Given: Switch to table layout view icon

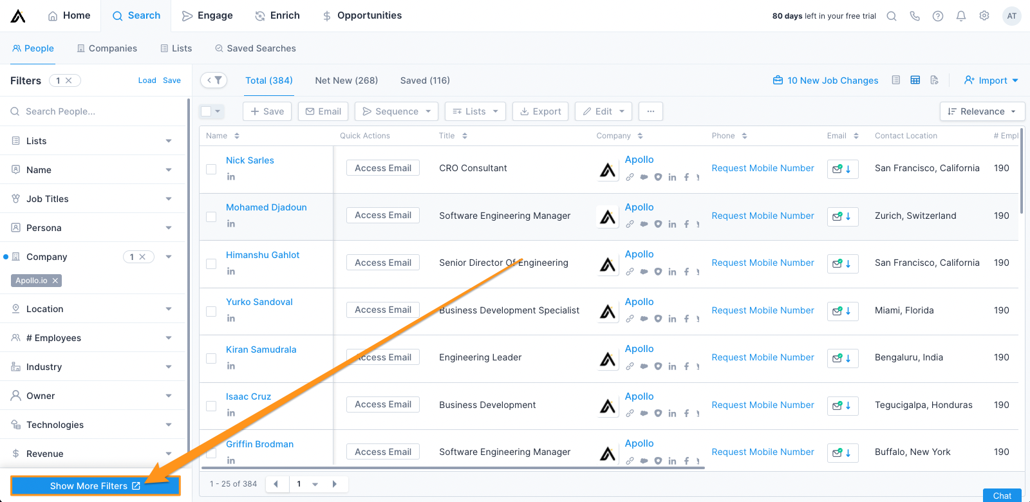Looking at the screenshot, I should [915, 80].
